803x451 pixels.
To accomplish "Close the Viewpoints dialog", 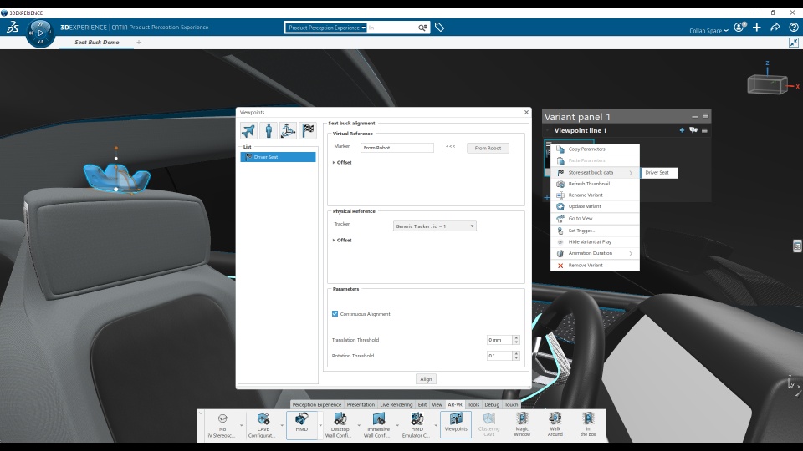I will pyautogui.click(x=526, y=112).
